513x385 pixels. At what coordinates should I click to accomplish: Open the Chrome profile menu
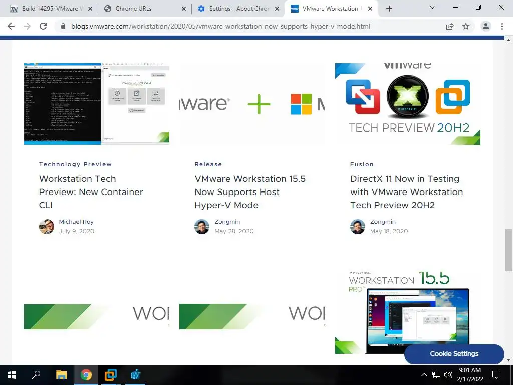486,26
